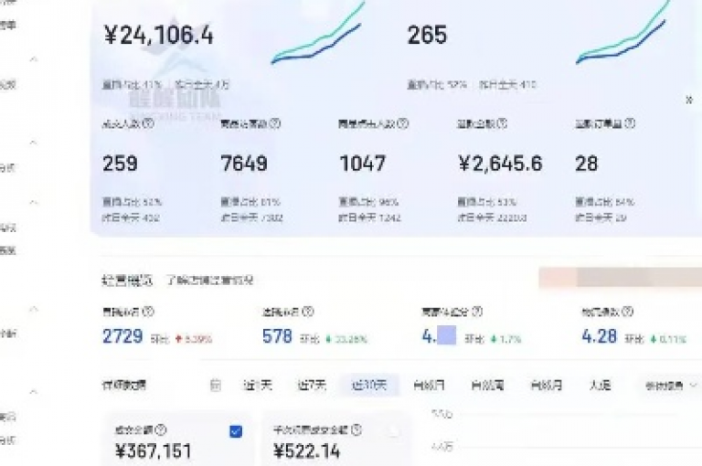Collapse the realtime panel with the double-chevron icon
This screenshot has height=466, width=702.
[689, 100]
